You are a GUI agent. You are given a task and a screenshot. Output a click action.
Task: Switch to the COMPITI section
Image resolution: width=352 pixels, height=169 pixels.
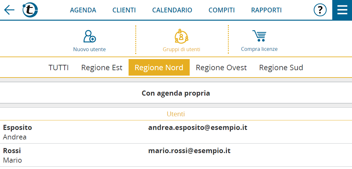[222, 10]
